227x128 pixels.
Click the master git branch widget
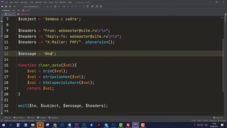(222, 121)
